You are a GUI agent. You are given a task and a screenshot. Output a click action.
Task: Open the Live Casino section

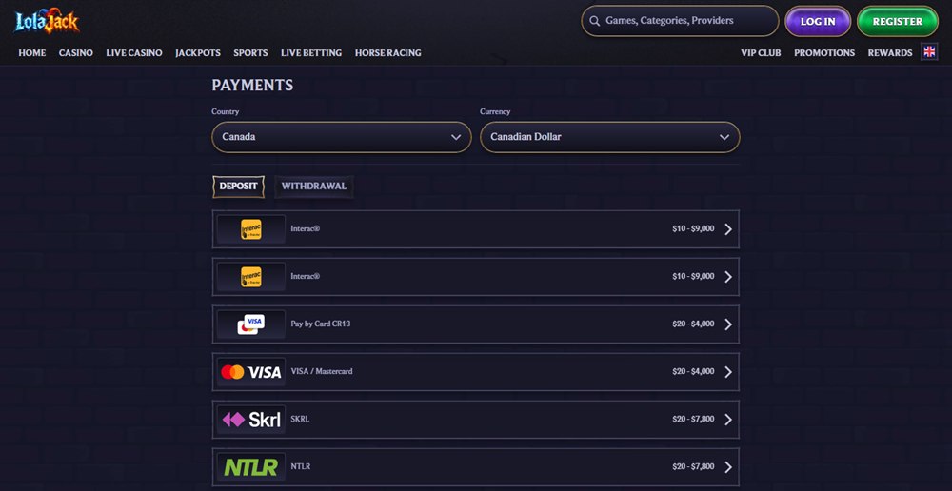click(134, 52)
